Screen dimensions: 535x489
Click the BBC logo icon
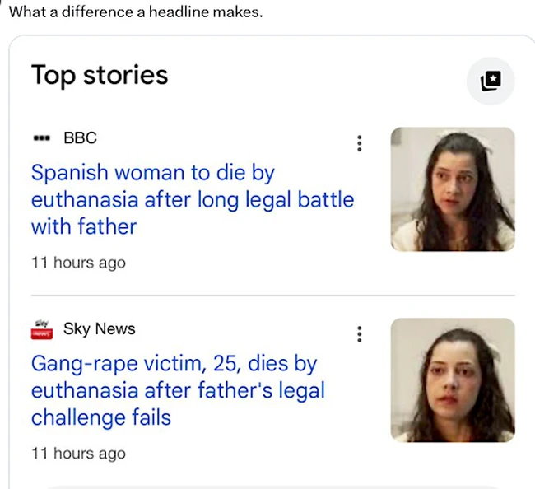41,138
